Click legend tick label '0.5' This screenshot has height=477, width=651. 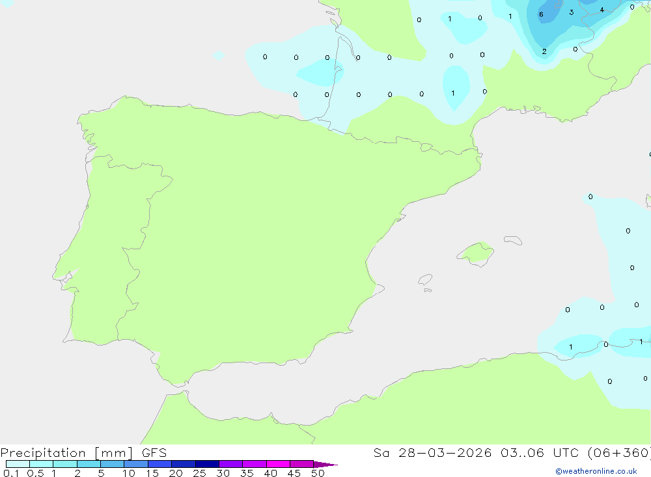[35, 473]
